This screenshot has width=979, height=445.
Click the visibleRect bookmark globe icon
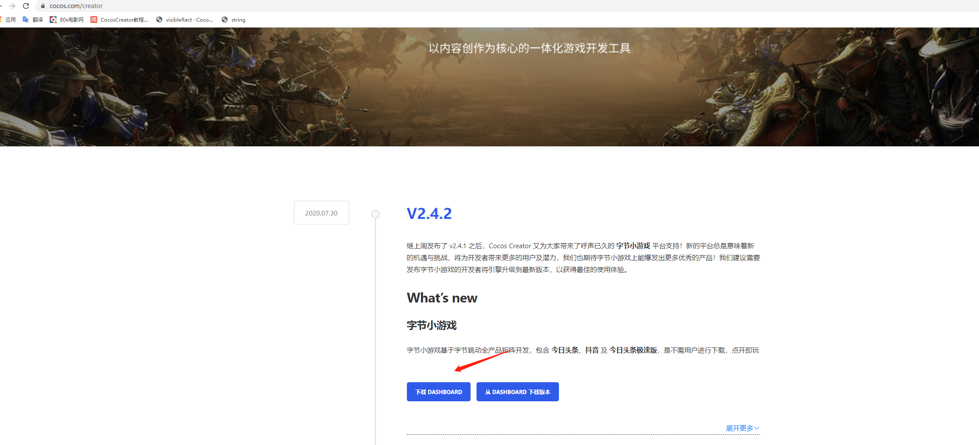click(159, 20)
